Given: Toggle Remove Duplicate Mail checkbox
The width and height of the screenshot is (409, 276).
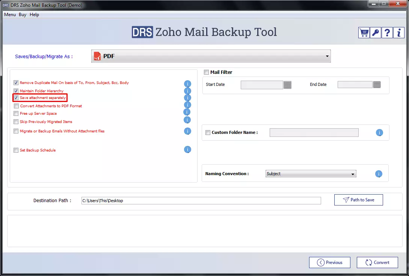Looking at the screenshot, I should (x=16, y=83).
